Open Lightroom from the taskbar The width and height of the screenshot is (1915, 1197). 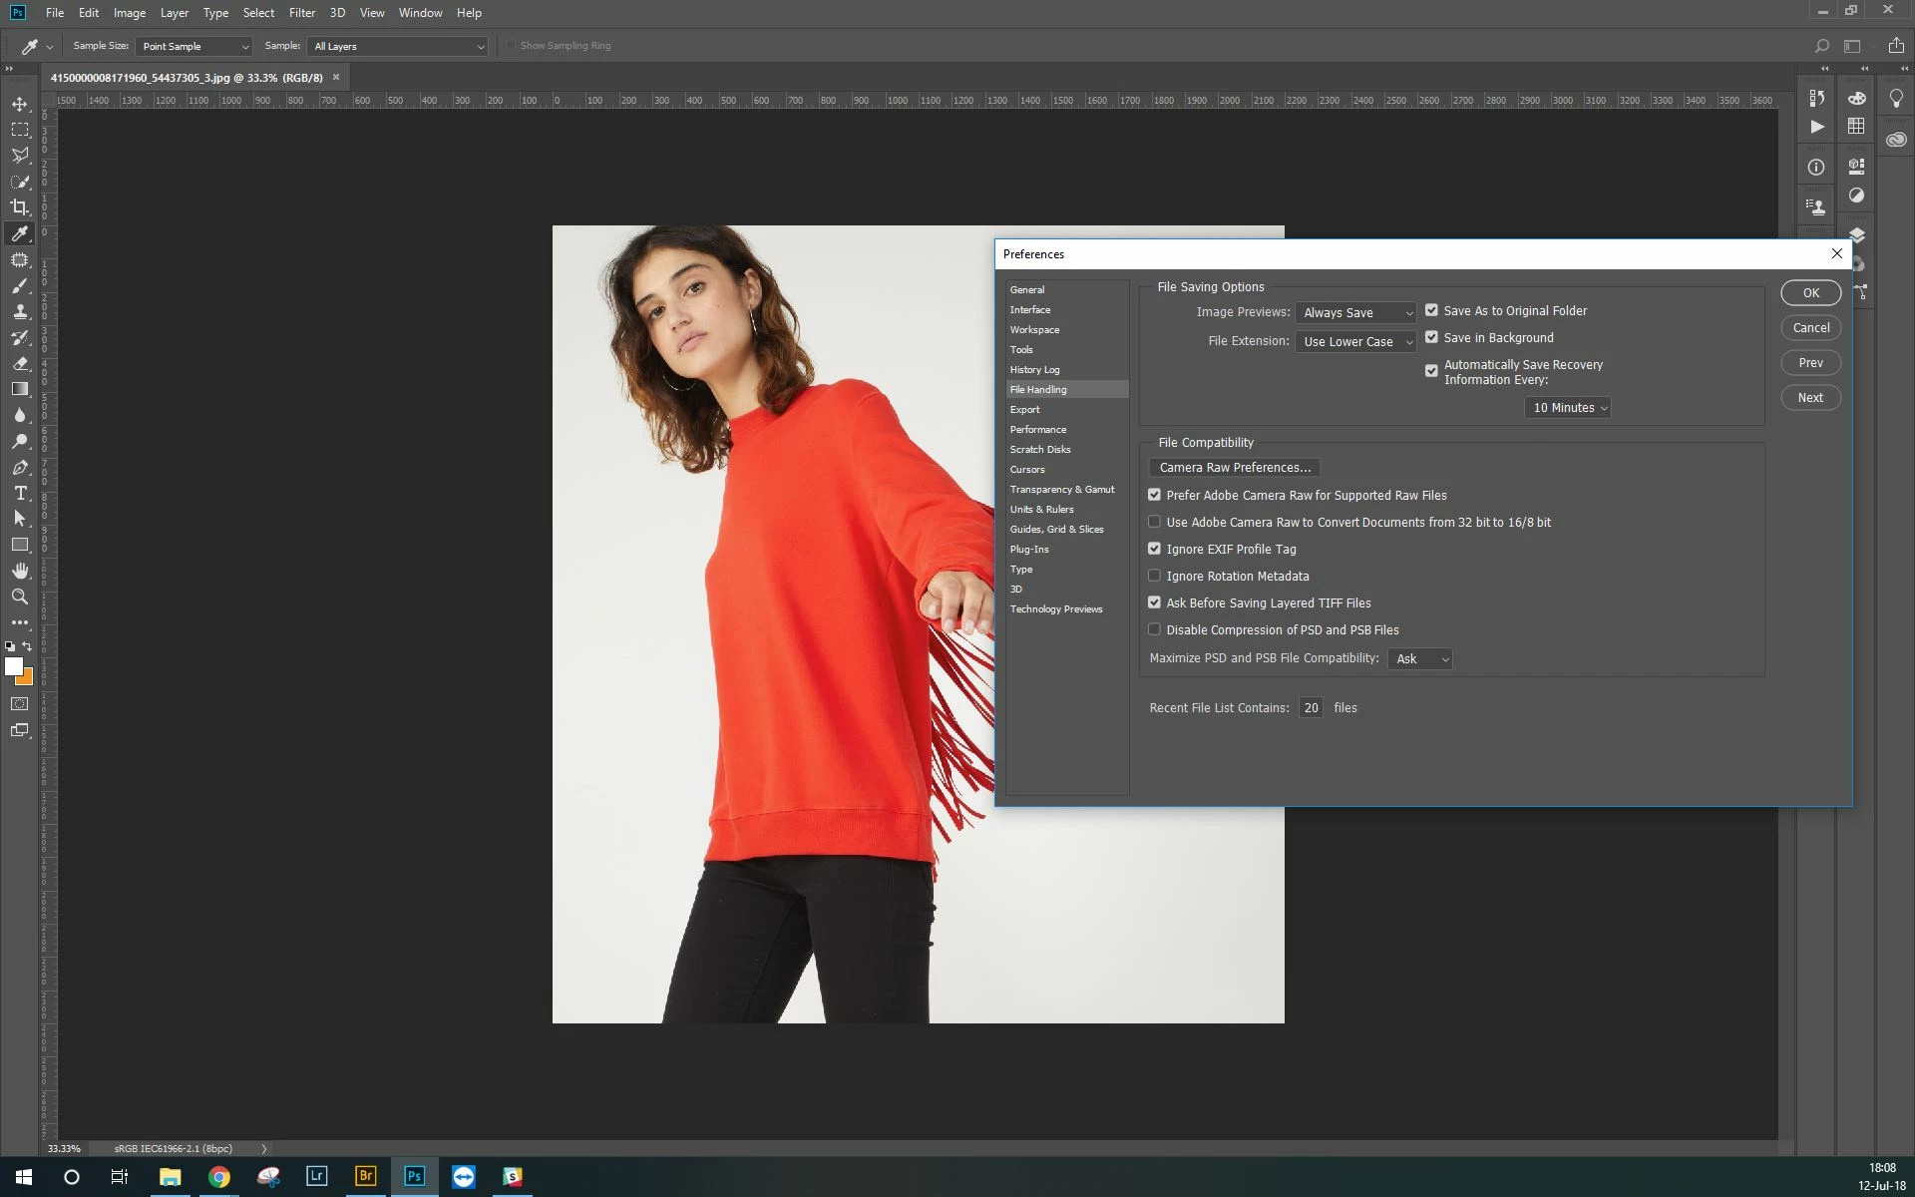pos(316,1176)
